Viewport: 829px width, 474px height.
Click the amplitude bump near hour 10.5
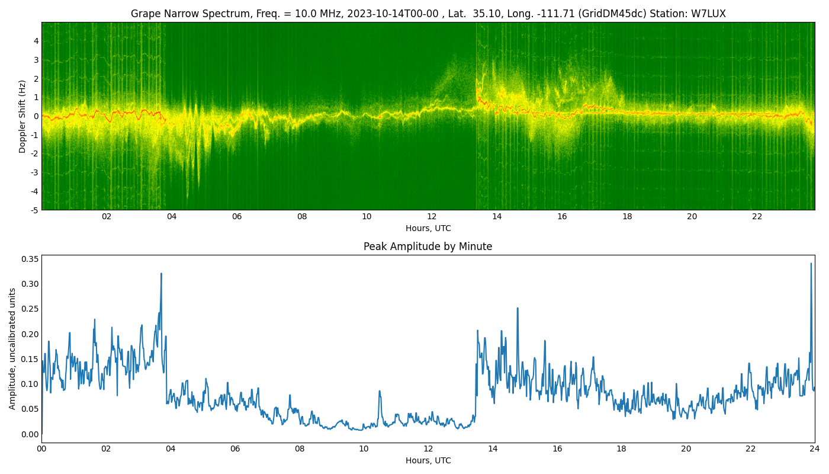tap(380, 392)
